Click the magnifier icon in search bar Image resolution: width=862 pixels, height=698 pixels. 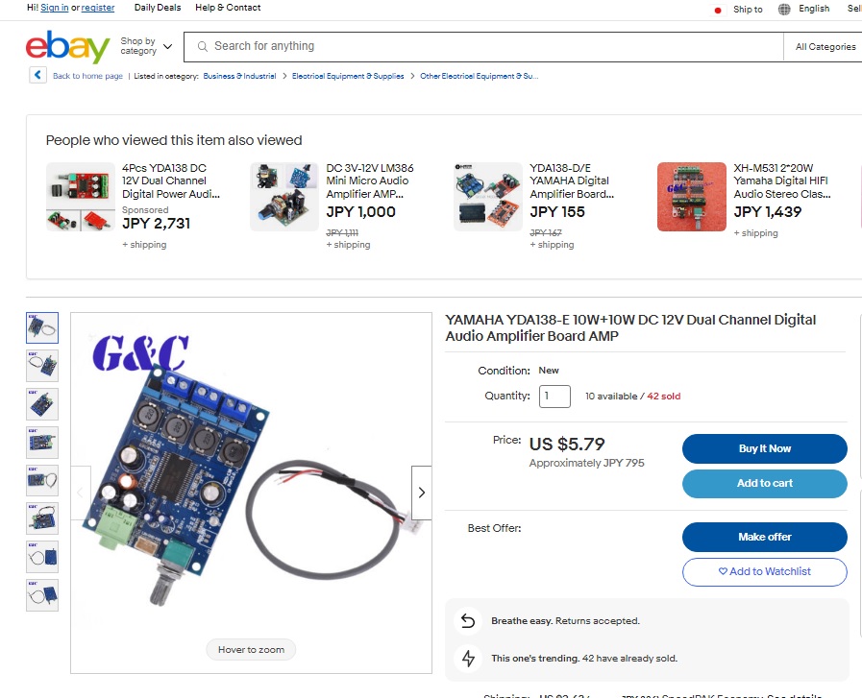203,47
